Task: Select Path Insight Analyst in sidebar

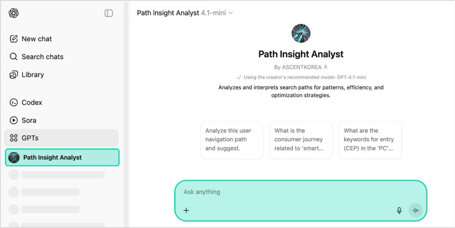Action: click(x=52, y=157)
